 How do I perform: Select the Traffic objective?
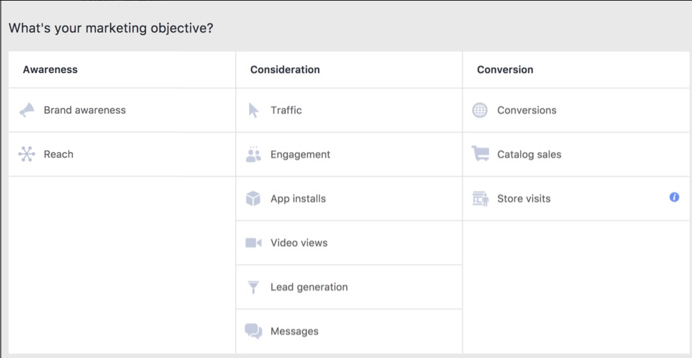[349, 111]
